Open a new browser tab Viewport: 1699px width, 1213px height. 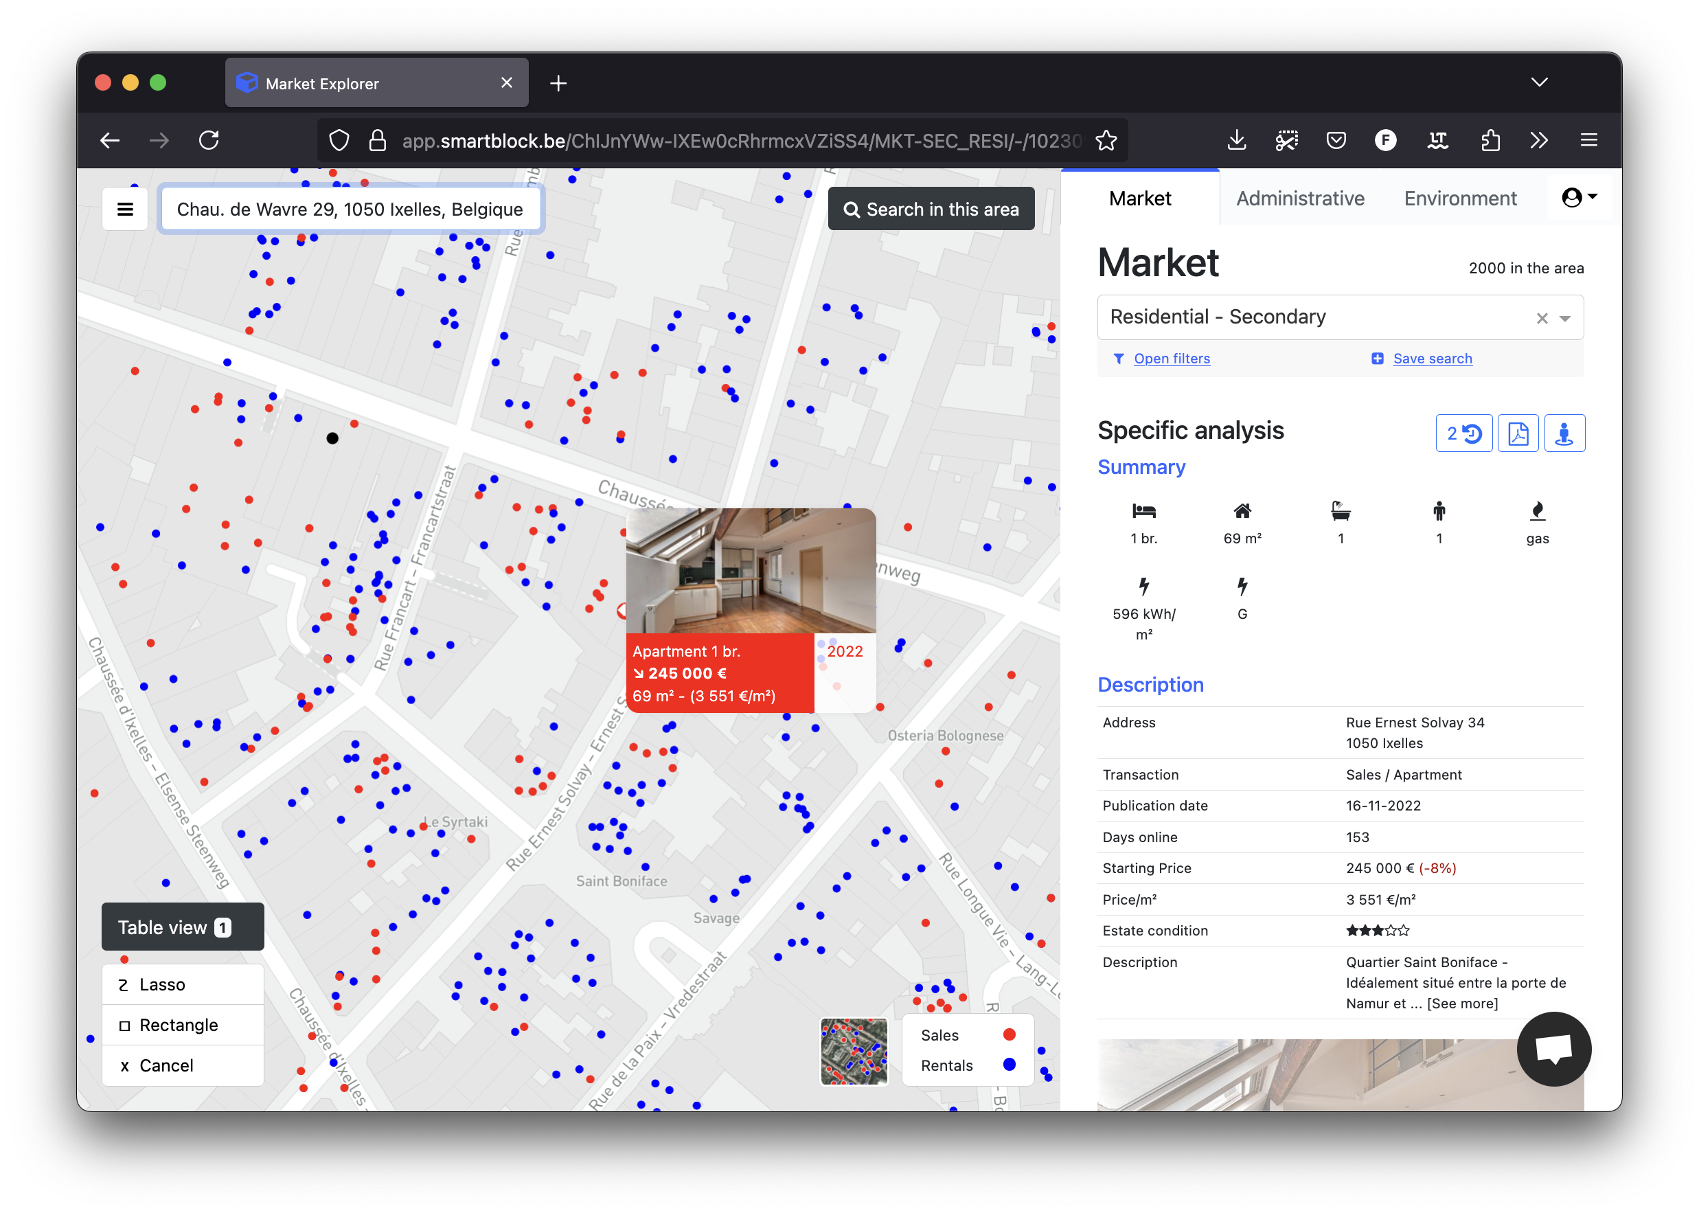(558, 83)
